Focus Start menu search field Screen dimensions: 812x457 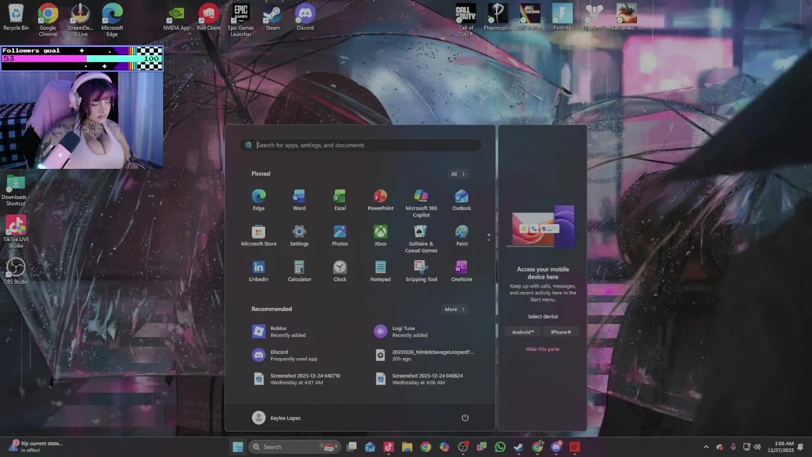pyautogui.click(x=360, y=145)
